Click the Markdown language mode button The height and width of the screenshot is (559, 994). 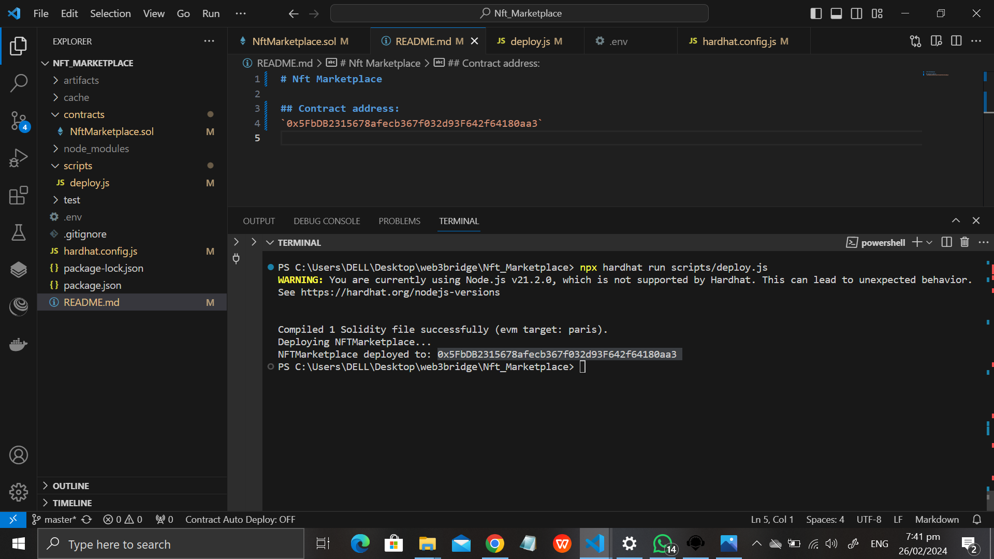(x=937, y=519)
